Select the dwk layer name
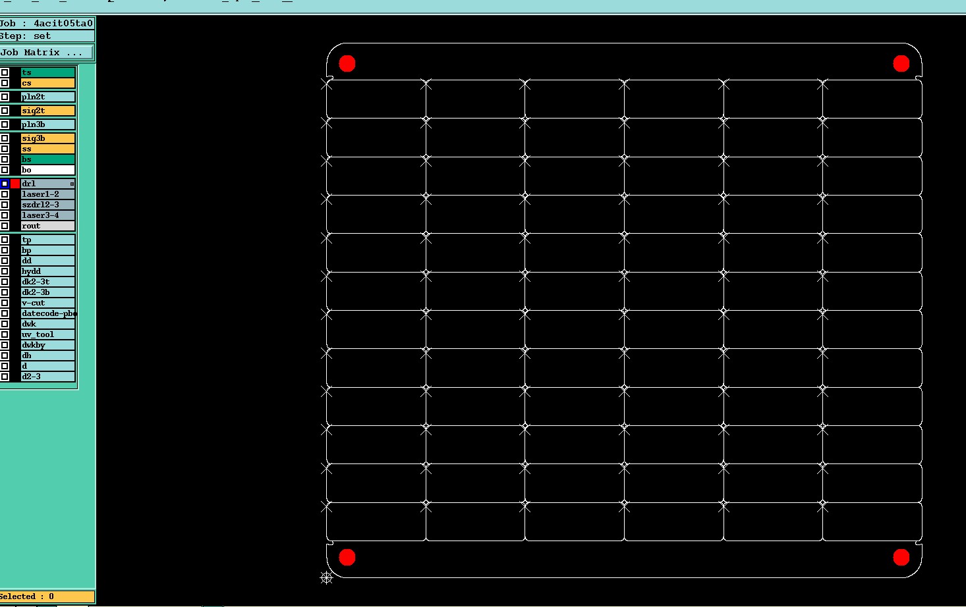Viewport: 966px width, 607px height. click(47, 324)
